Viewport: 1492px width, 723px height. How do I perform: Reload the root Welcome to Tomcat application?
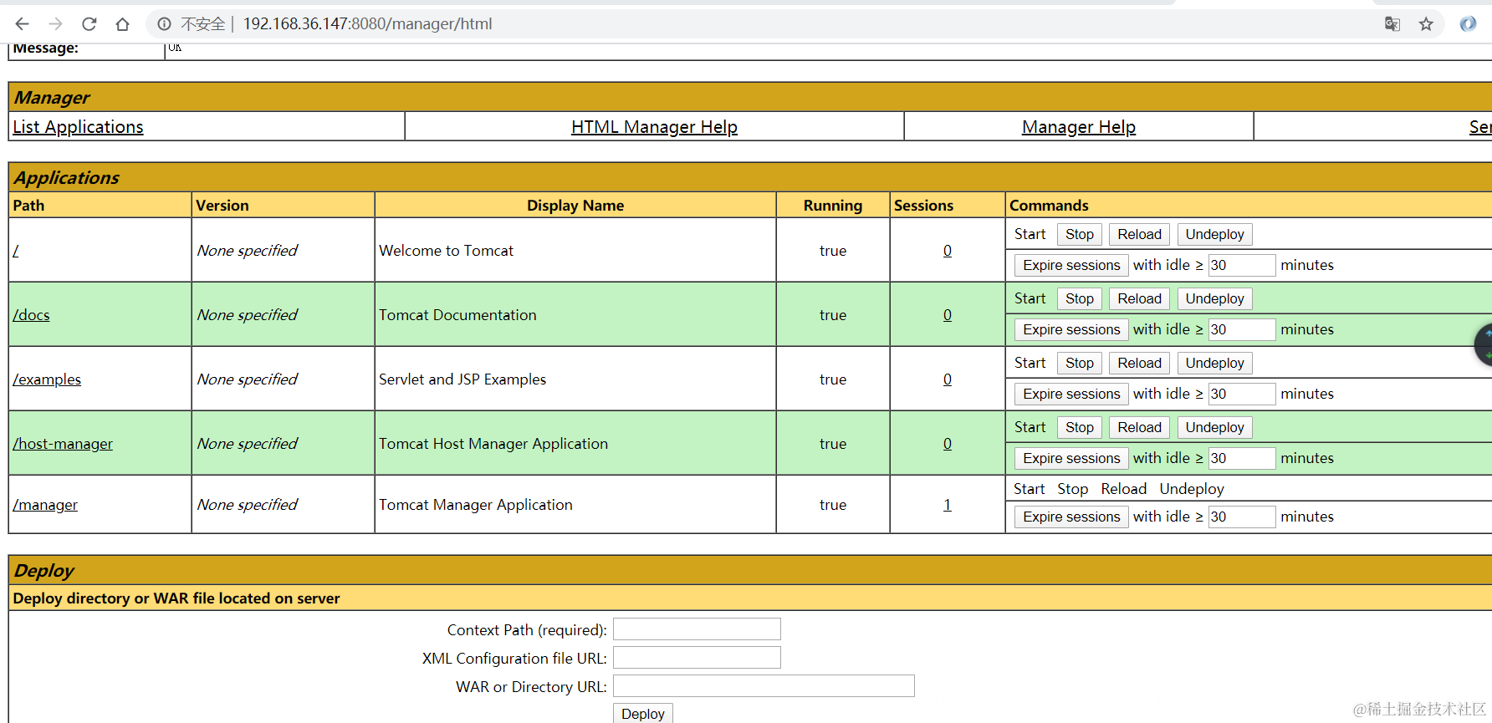click(x=1139, y=234)
